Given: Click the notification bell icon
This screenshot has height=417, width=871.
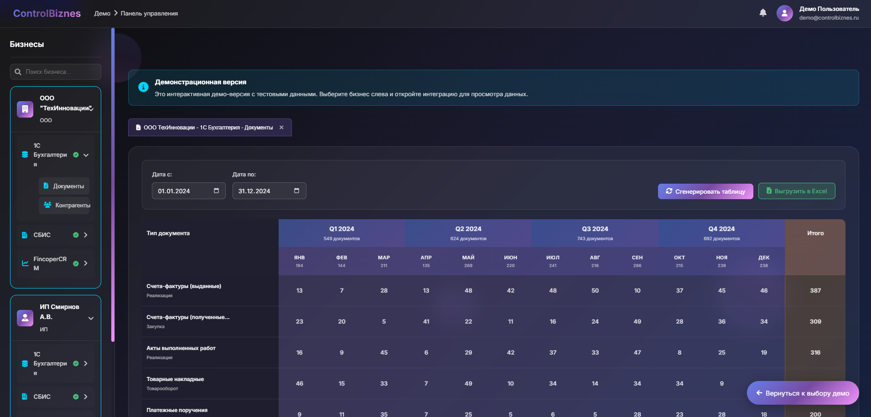Looking at the screenshot, I should point(763,13).
